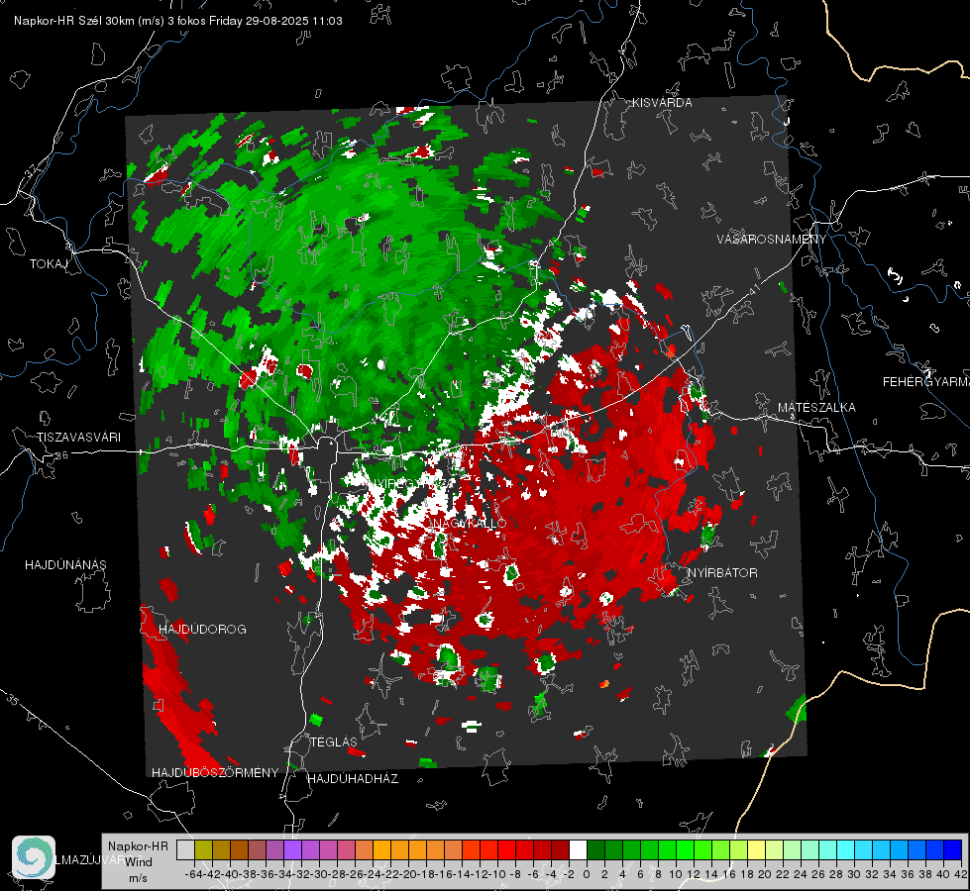This screenshot has width=970, height=891.
Task: Click the radar title text with date 29-08-2025
Action: point(178,21)
